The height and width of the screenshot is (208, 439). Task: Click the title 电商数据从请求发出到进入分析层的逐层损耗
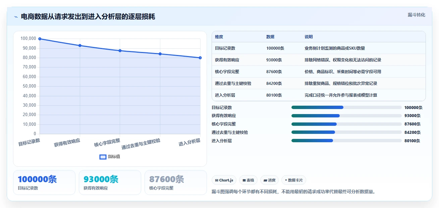click(x=88, y=17)
